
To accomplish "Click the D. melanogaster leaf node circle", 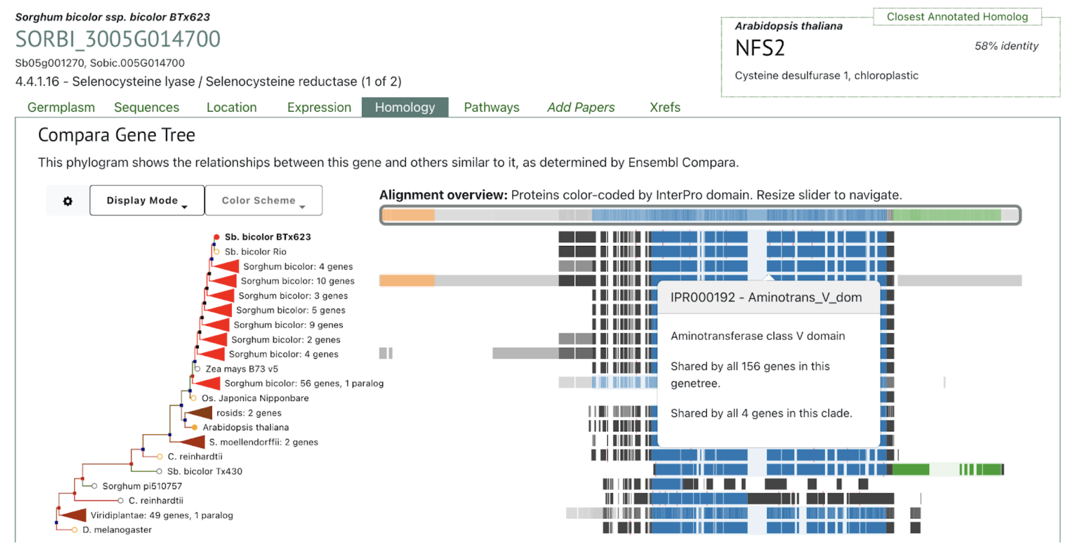I will pos(74,530).
